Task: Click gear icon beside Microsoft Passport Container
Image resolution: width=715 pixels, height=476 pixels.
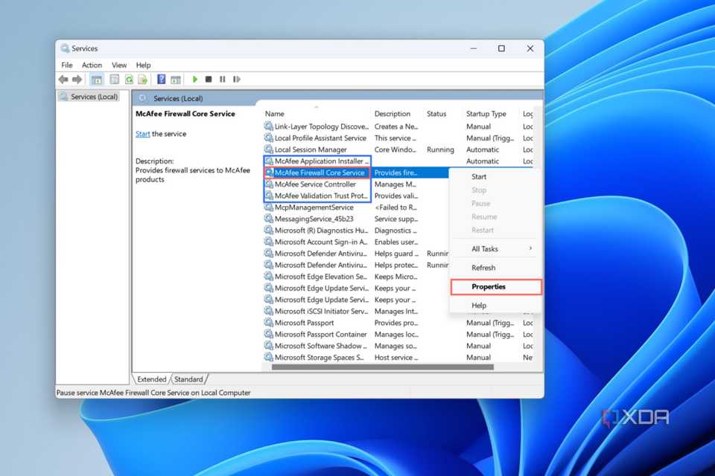Action: coord(269,334)
